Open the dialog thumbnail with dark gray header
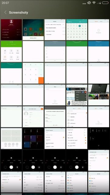This screenshot has width=110, height=195. click(55, 117)
